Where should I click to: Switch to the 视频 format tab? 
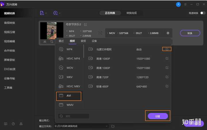72,41
